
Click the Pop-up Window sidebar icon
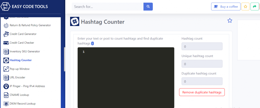6,69
